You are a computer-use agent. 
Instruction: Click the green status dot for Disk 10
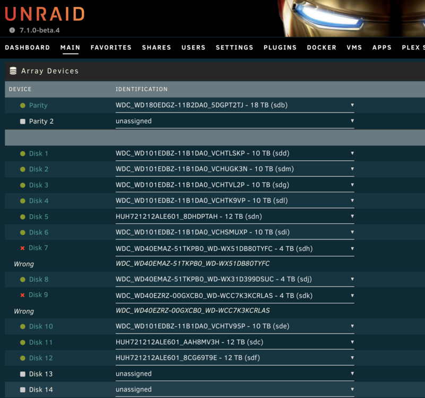pyautogui.click(x=23, y=326)
